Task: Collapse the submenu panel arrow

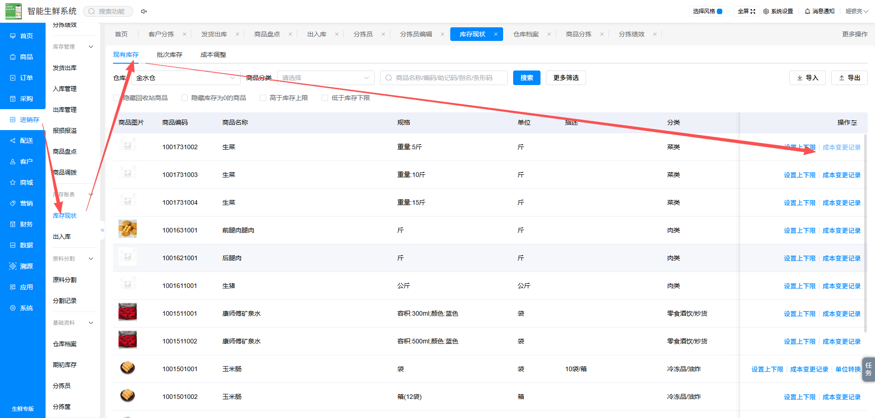Action: coord(103,230)
